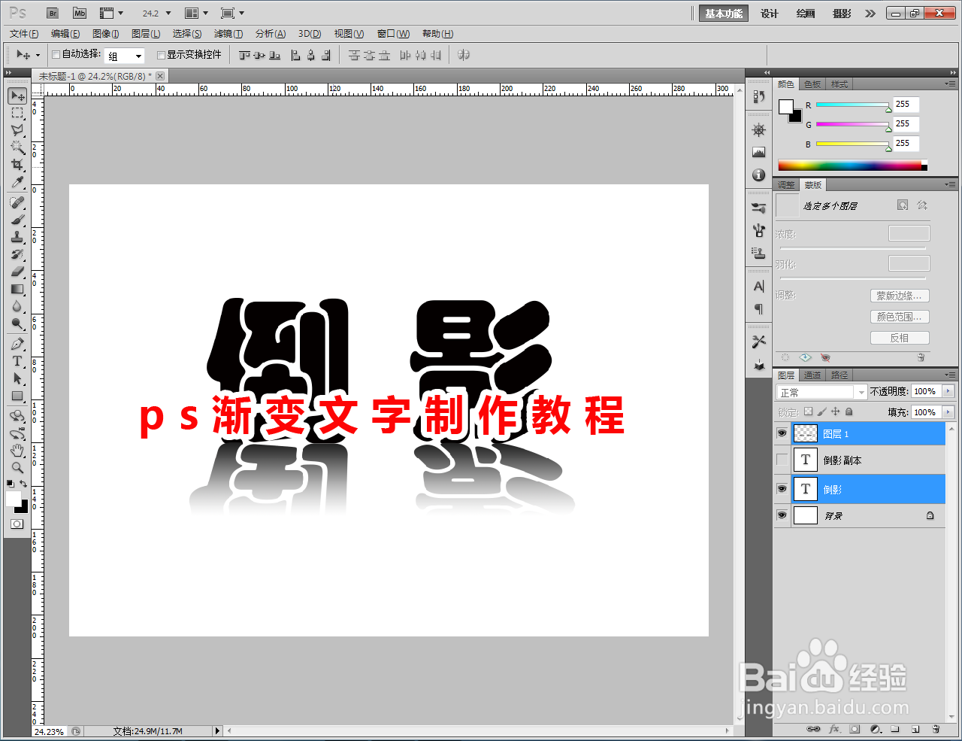
Task: Open the 组 selection dropdown in options bar
Action: (x=140, y=54)
